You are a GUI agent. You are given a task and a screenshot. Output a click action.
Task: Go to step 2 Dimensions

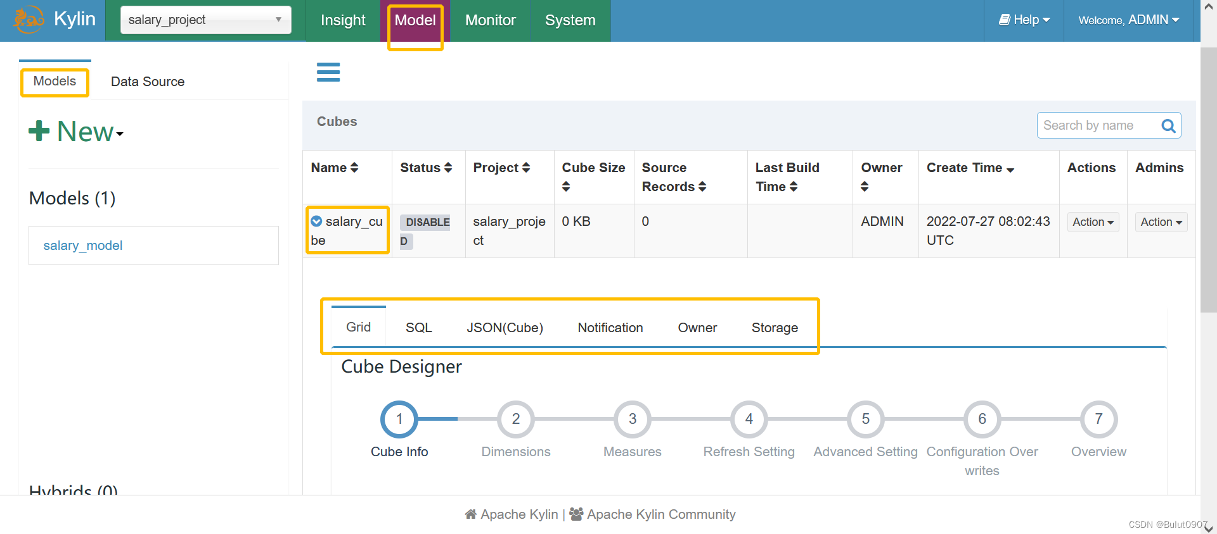pos(516,419)
